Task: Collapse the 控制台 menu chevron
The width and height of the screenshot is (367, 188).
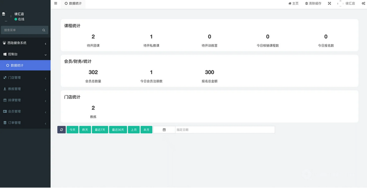Action: [45, 55]
